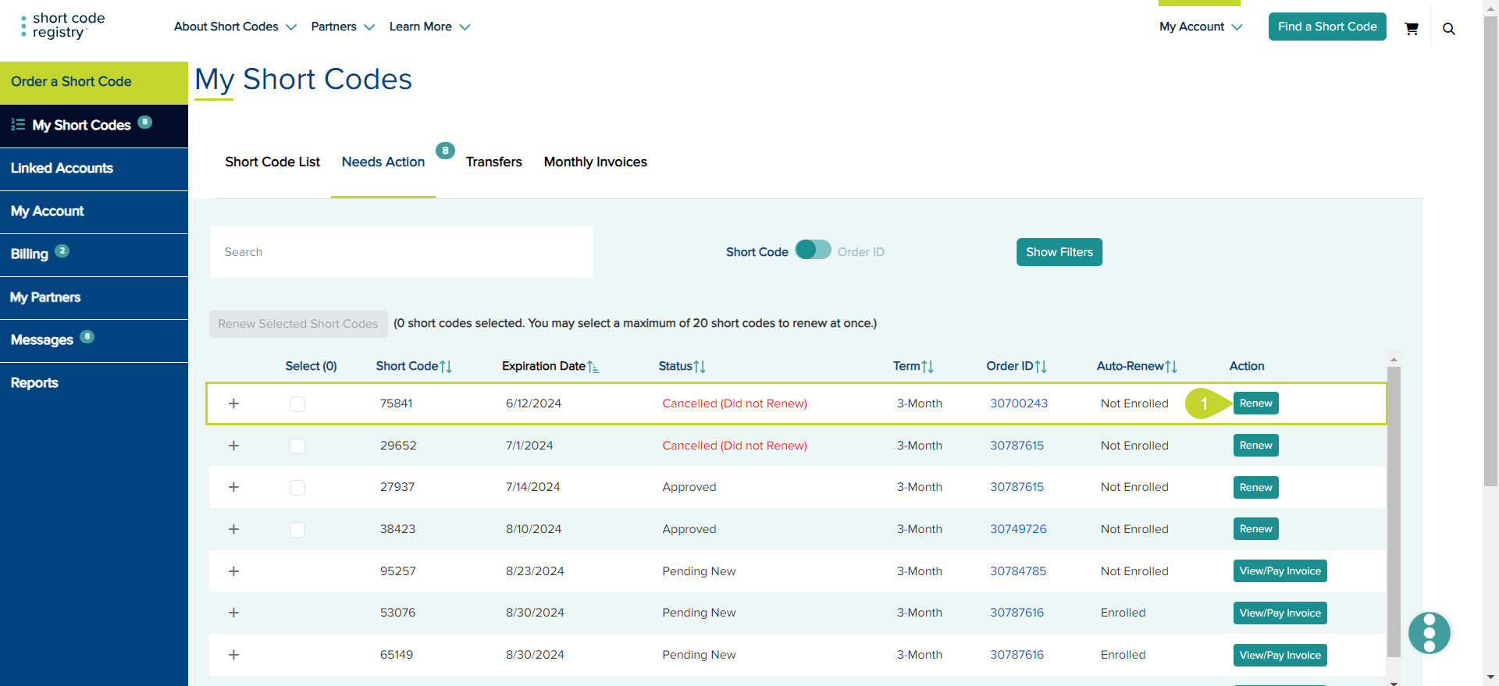The image size is (1499, 686).
Task: Open order ID 30700243 link
Action: point(1019,403)
